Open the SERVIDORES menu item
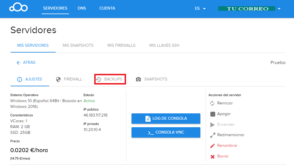294x165 pixels. [55, 8]
